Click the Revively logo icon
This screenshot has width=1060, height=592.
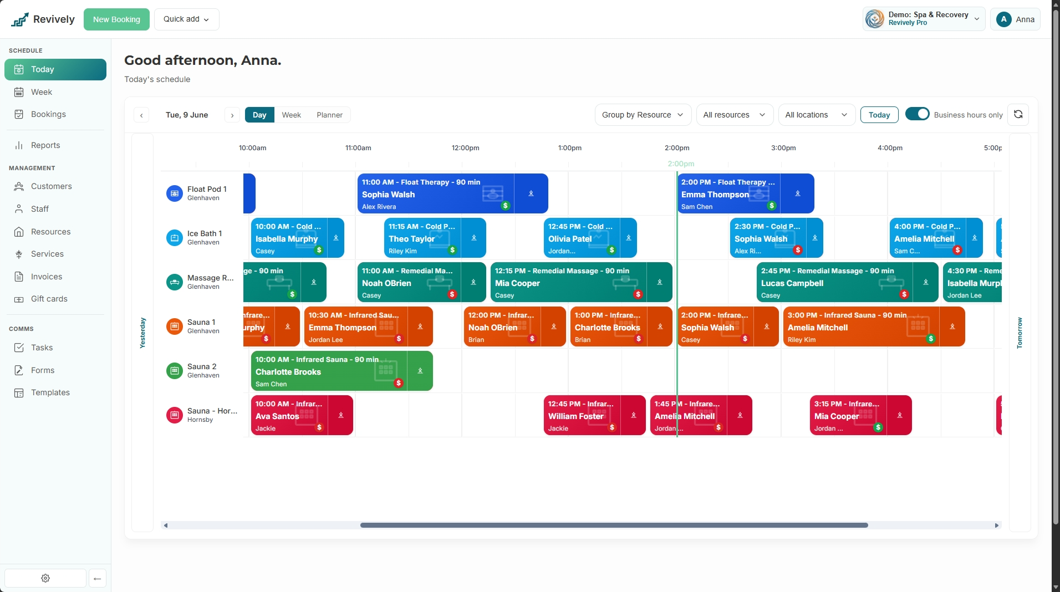click(20, 19)
